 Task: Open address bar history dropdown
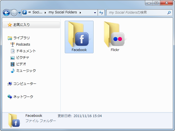(x=95, y=13)
